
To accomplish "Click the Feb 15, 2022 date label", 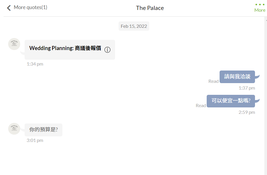I will 134,26.
